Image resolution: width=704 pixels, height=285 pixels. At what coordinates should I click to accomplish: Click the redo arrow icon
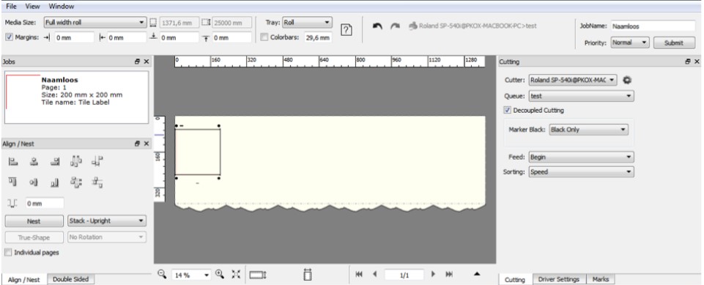point(395,26)
